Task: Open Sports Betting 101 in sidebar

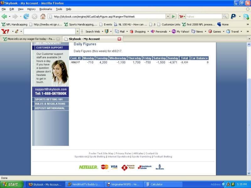Action: click(x=50, y=99)
